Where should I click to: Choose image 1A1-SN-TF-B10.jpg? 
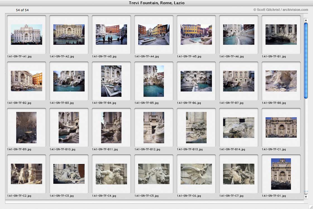click(x=69, y=128)
